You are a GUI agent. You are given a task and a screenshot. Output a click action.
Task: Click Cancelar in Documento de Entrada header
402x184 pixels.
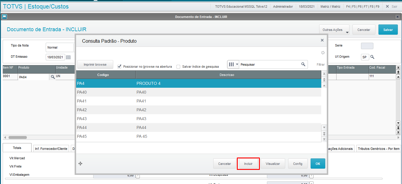pyautogui.click(x=364, y=30)
